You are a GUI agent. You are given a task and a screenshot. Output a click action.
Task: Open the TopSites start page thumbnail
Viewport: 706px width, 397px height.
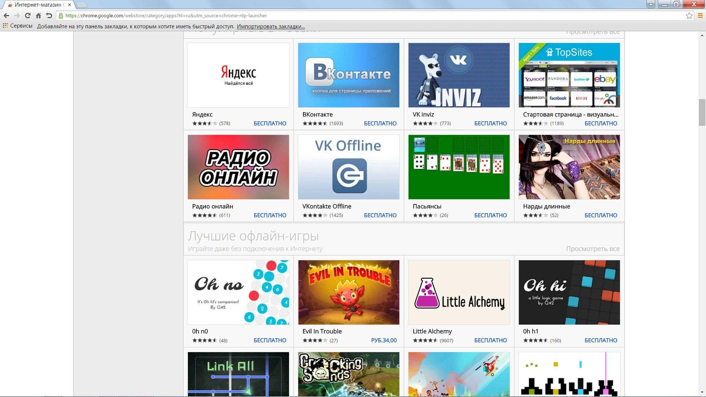[x=569, y=75]
